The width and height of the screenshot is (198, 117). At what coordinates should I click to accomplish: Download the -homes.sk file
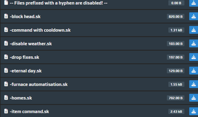point(193,98)
